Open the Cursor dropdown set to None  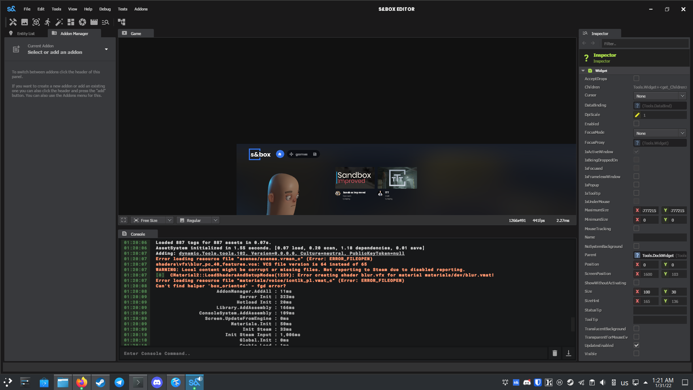pos(660,96)
